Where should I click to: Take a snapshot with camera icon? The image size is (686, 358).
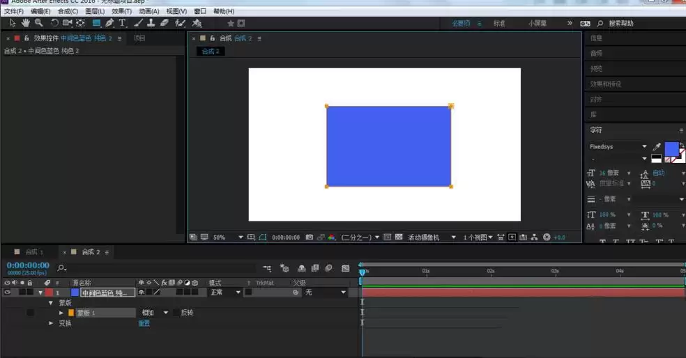click(310, 237)
